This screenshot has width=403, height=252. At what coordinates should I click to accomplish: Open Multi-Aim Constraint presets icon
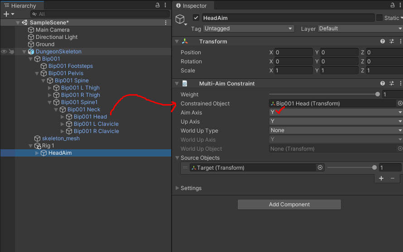point(392,84)
